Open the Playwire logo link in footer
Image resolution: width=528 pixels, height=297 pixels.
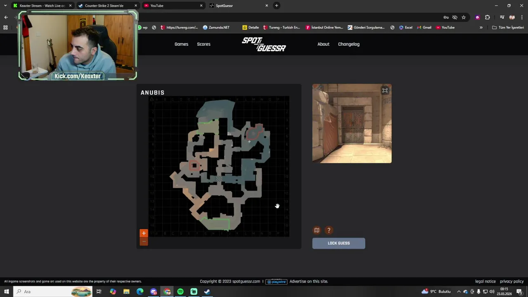pos(276,281)
